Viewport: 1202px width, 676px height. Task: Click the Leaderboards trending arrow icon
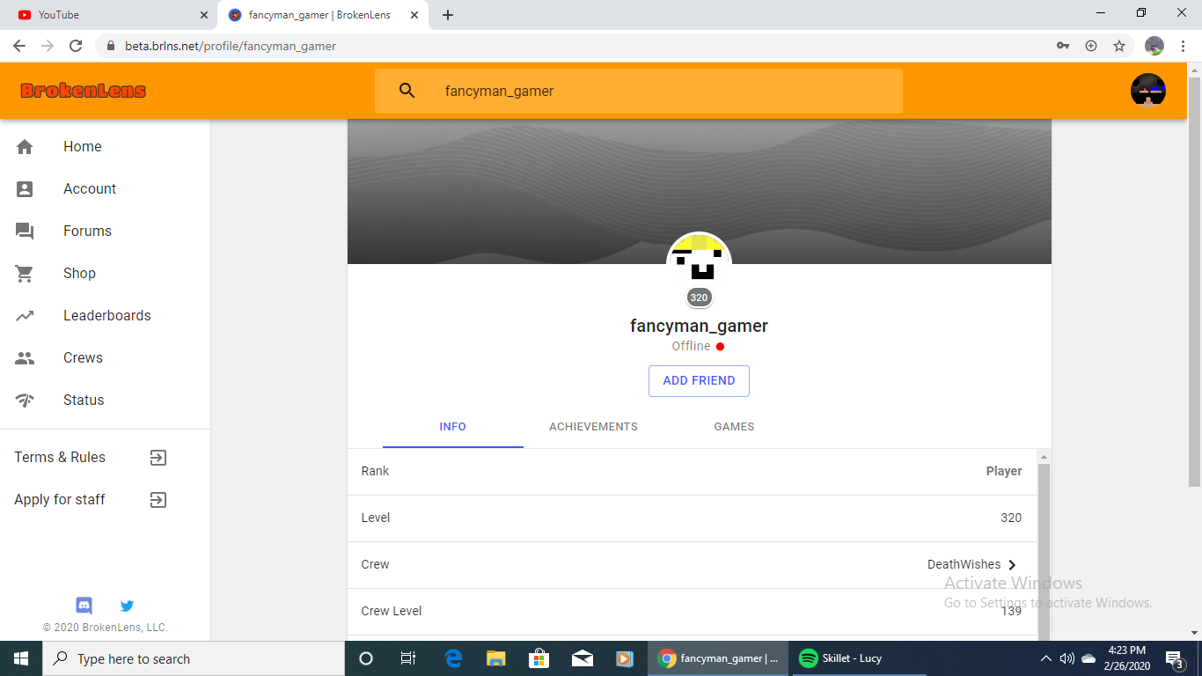click(x=25, y=316)
